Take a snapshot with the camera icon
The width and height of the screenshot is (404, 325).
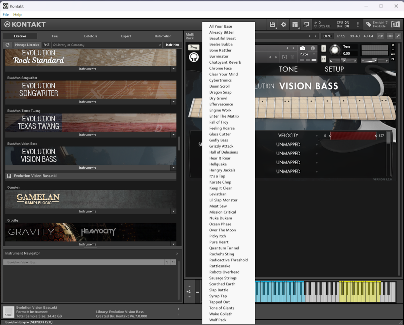click(303, 48)
